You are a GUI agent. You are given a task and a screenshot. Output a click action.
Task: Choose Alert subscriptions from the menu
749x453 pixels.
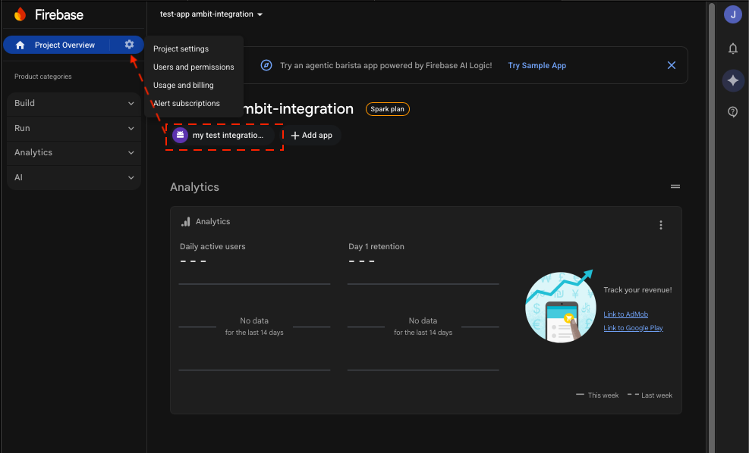pos(187,103)
